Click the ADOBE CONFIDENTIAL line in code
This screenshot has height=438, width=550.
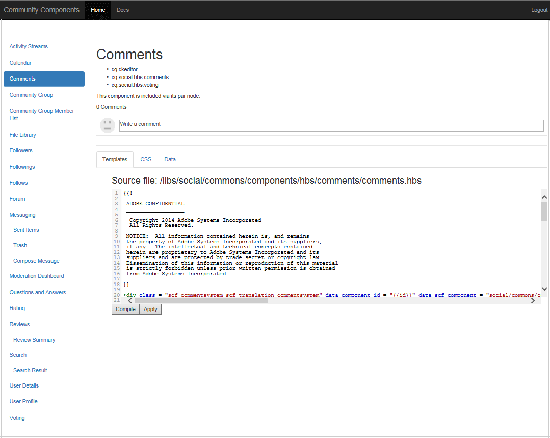(155, 204)
